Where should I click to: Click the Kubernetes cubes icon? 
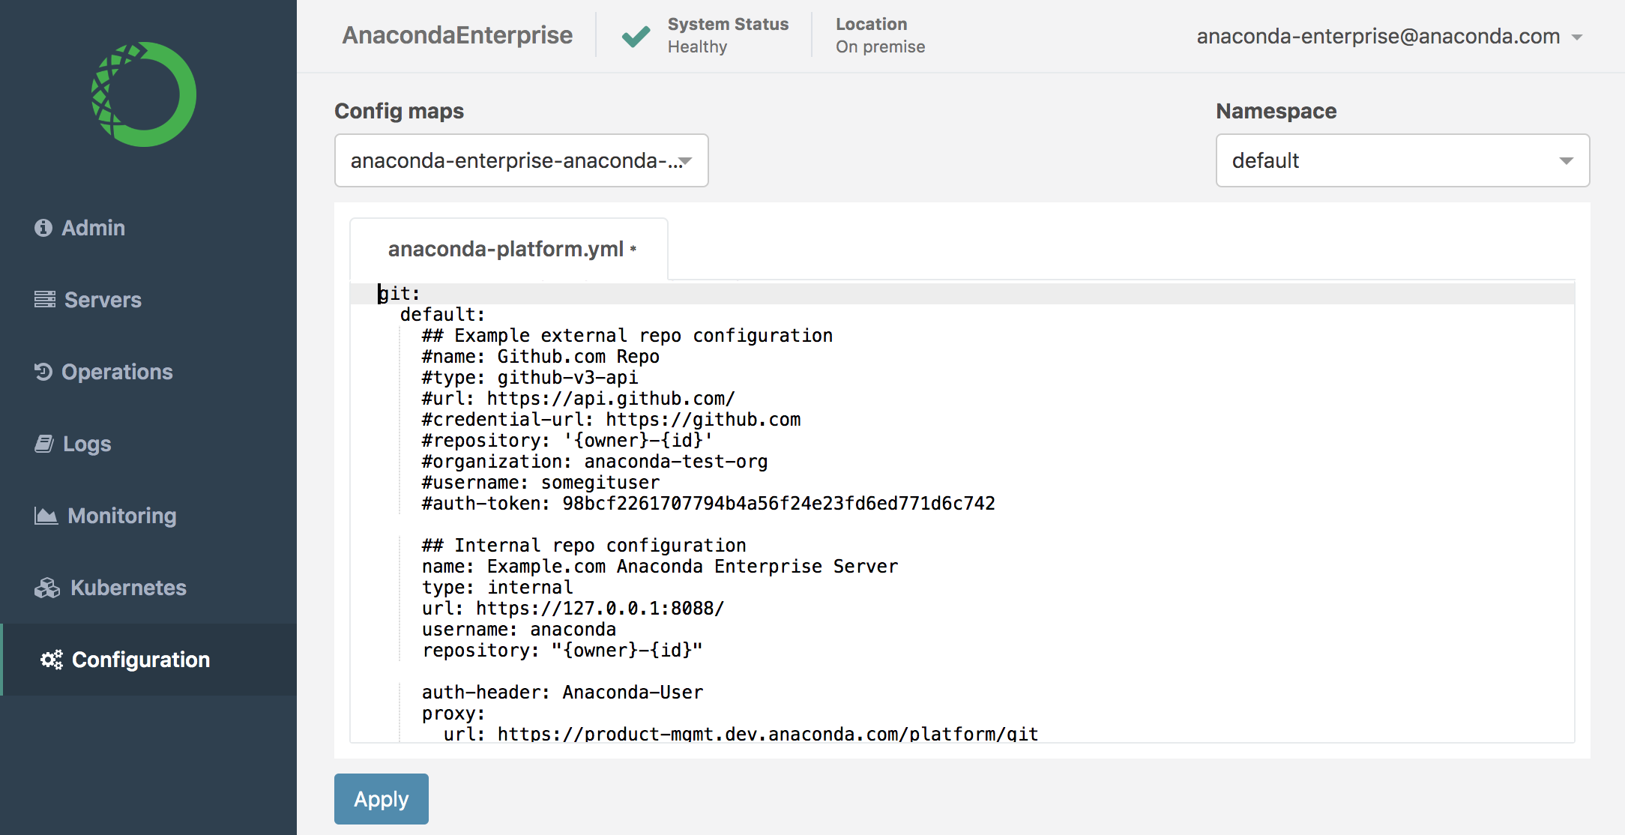point(46,588)
